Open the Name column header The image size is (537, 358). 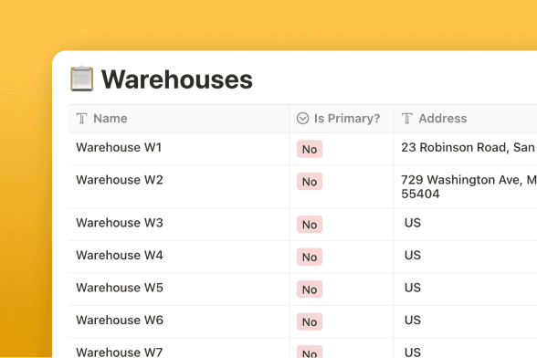[x=179, y=119]
